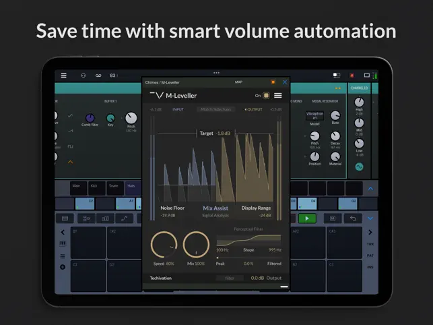Select the top checkmark-shaped waveform icon
The image size is (433, 325).
click(x=71, y=115)
